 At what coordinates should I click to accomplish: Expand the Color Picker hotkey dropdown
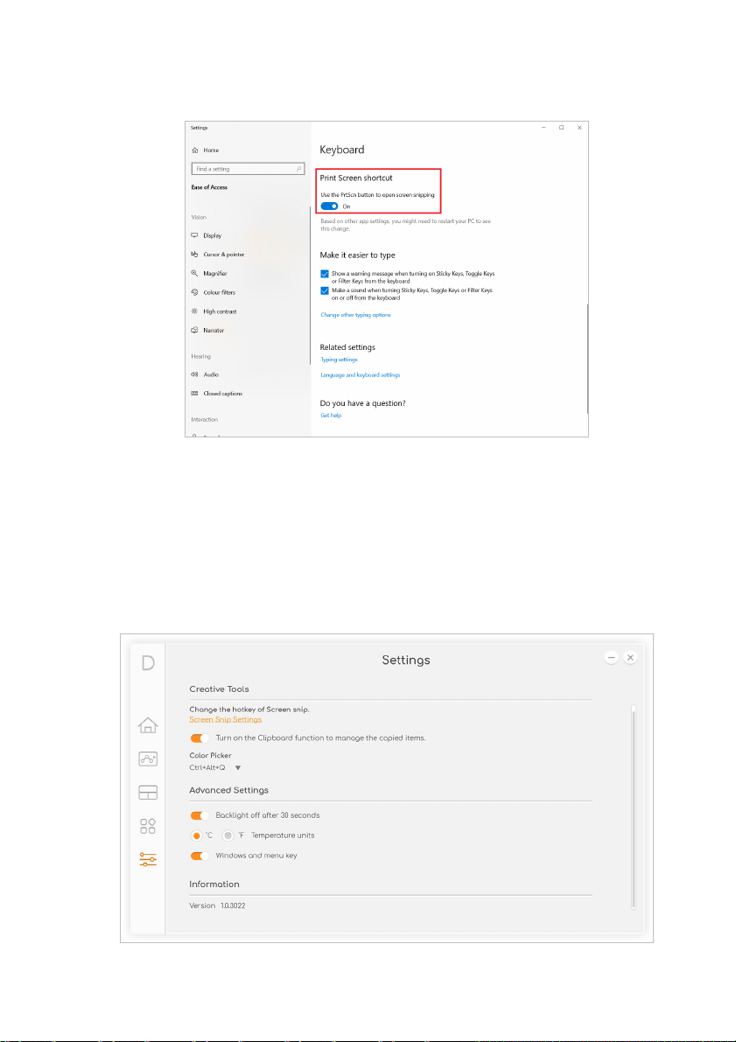(237, 768)
